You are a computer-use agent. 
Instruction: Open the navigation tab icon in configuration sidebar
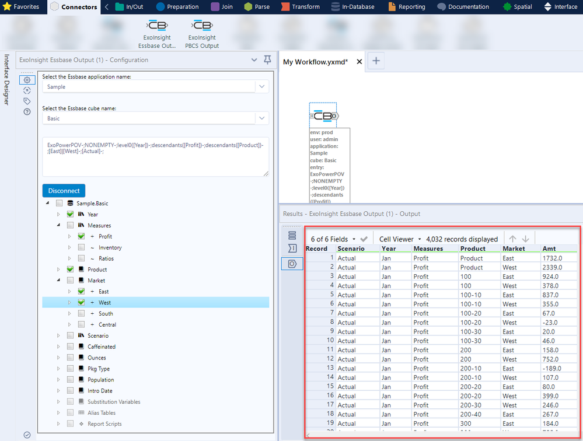27,90
